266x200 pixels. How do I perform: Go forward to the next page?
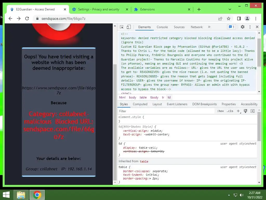pyautogui.click(x=19, y=18)
